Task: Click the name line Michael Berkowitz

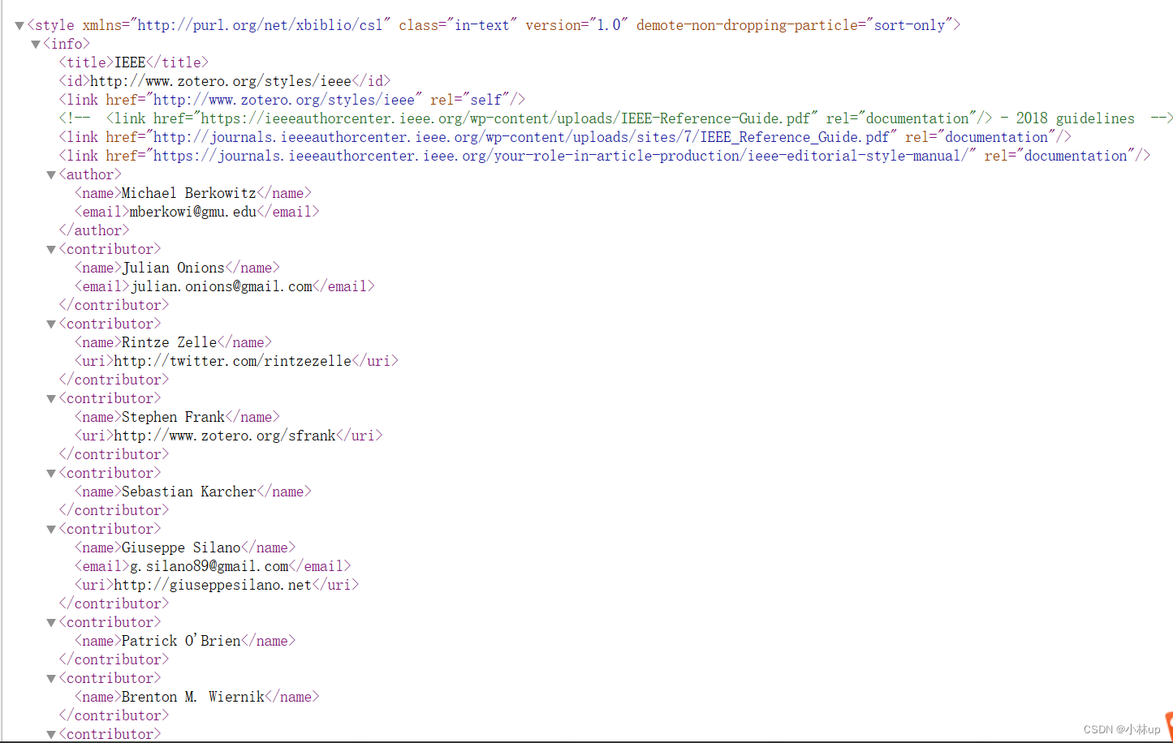Action: (193, 193)
